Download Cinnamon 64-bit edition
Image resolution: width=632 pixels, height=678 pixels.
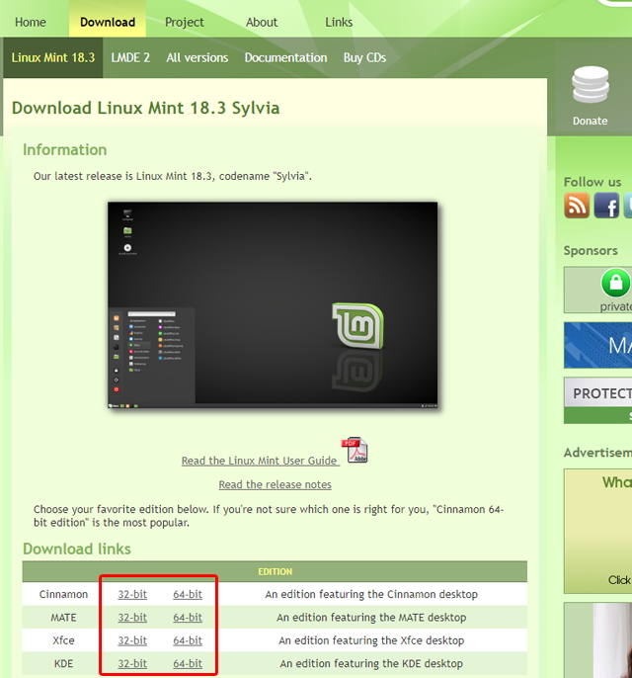[188, 594]
